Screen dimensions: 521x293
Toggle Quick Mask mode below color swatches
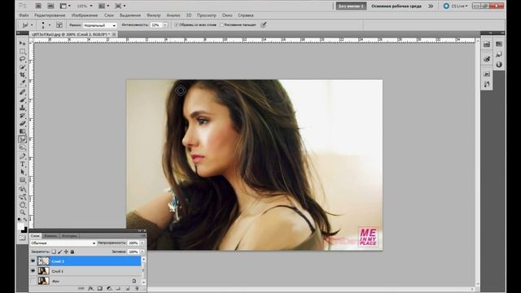point(22,238)
